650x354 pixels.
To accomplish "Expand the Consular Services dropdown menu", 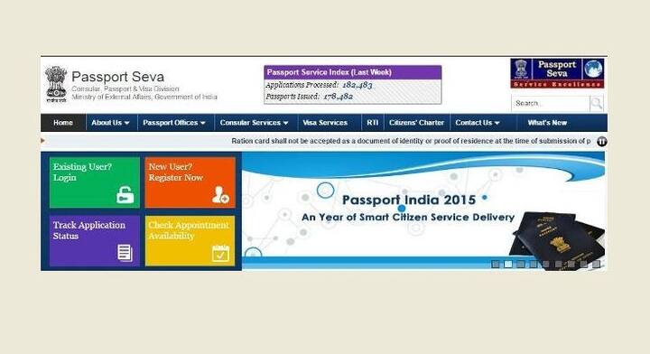I will pos(254,123).
